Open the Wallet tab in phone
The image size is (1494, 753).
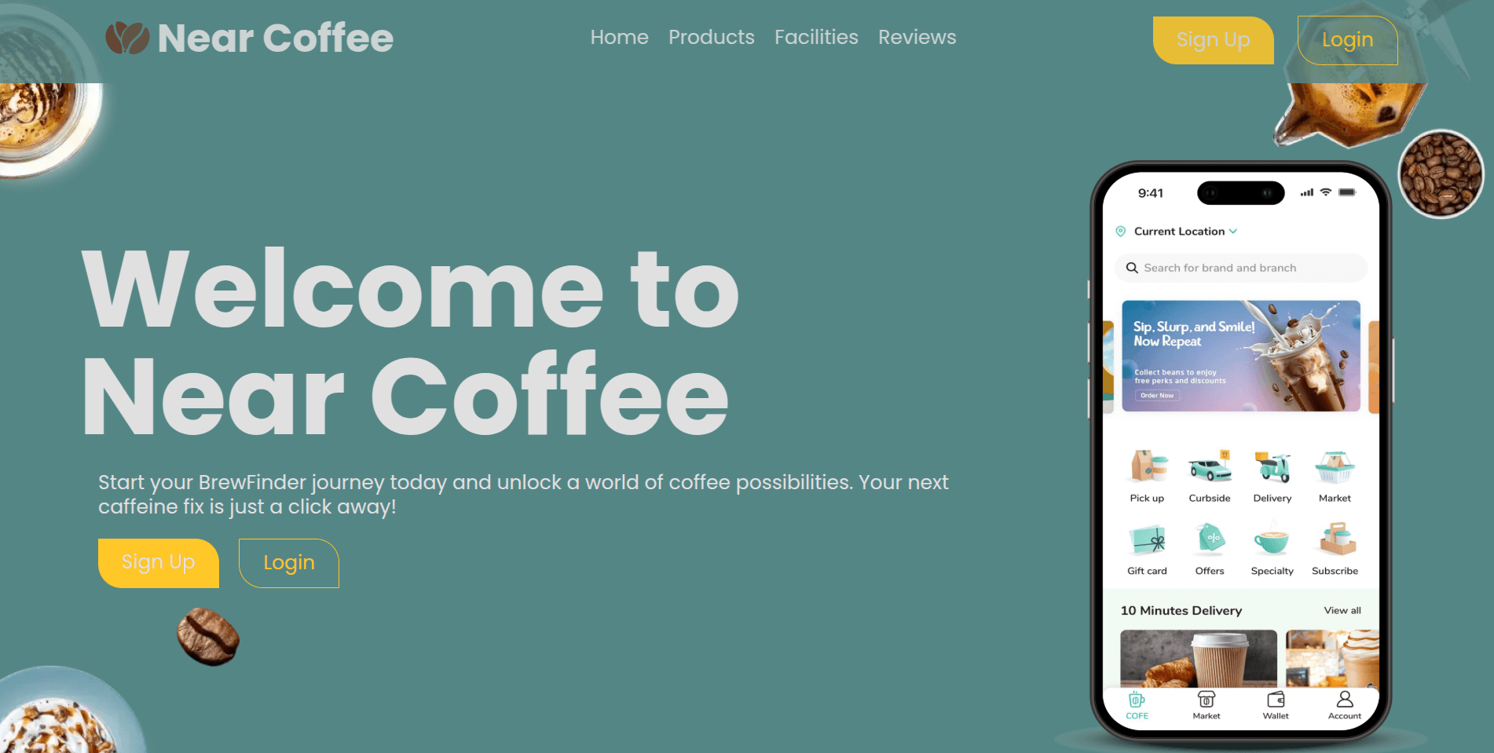point(1276,704)
